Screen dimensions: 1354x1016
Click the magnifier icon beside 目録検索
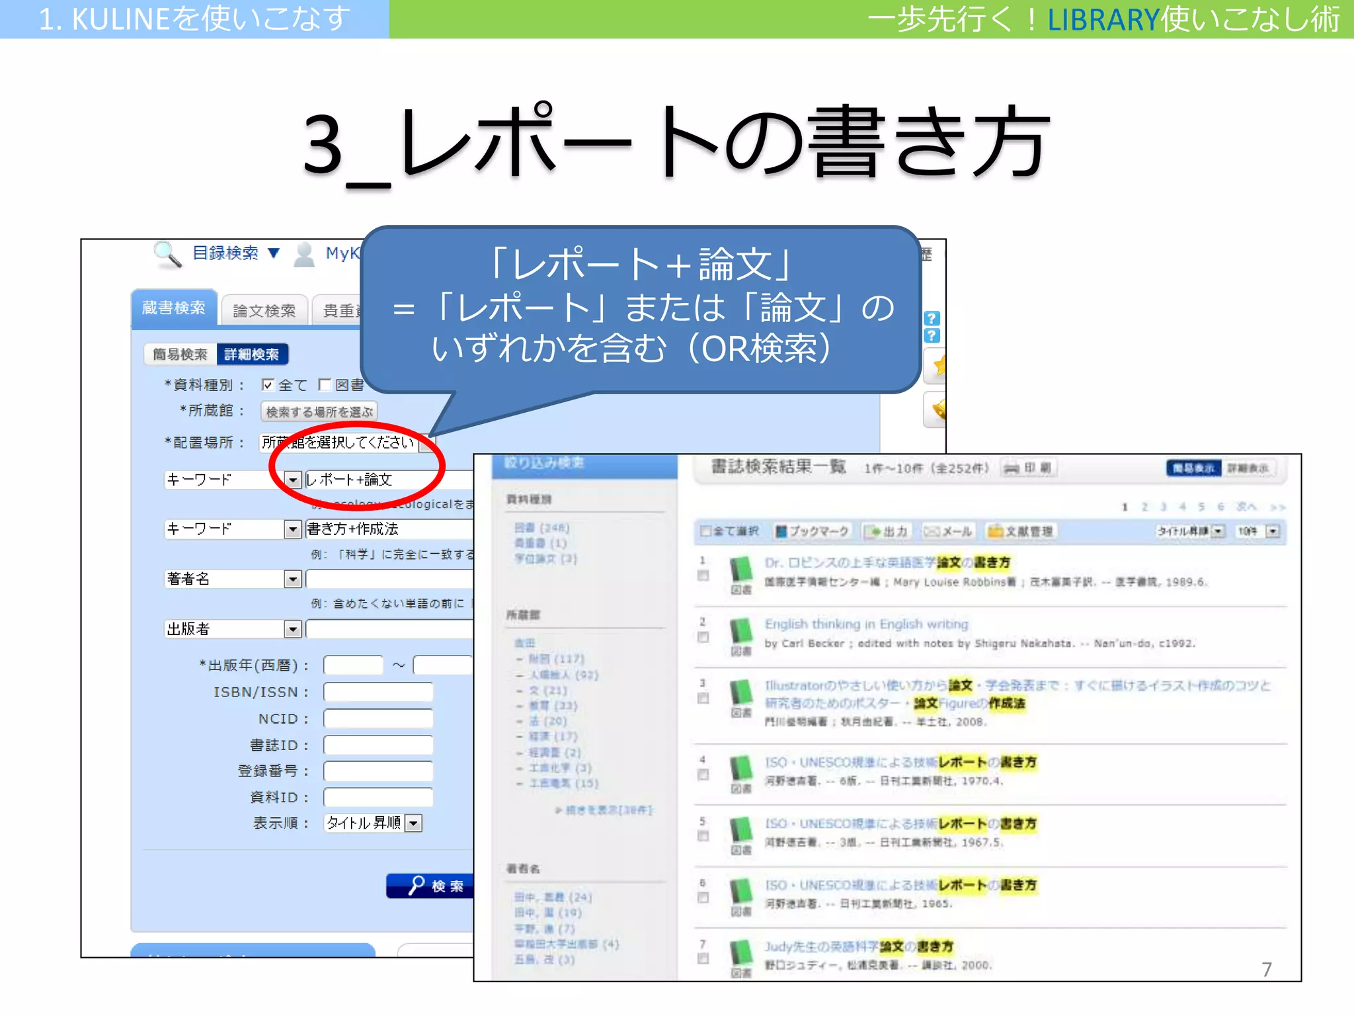coord(167,255)
